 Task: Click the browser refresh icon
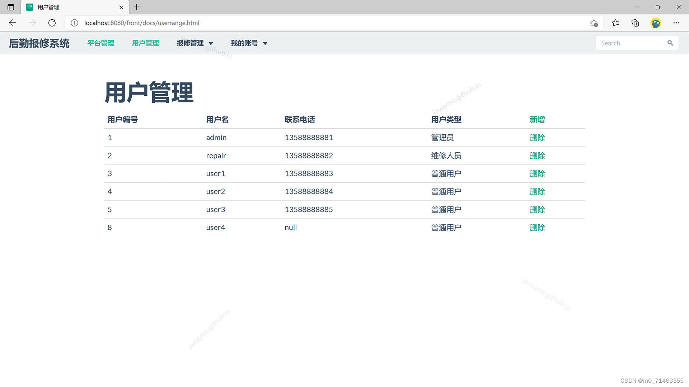coord(52,23)
